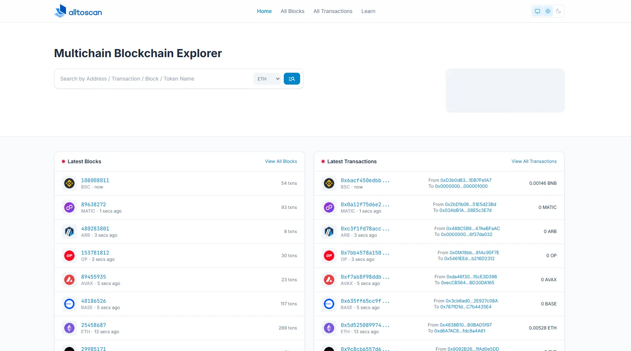Open the ETH chain dropdown
Image resolution: width=631 pixels, height=351 pixels.
point(267,79)
